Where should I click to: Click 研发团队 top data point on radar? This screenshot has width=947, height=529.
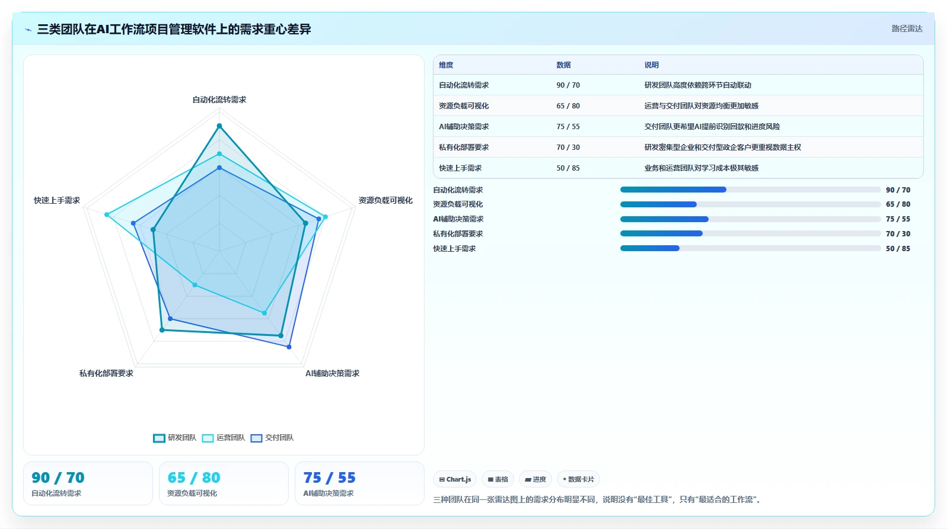pyautogui.click(x=219, y=126)
